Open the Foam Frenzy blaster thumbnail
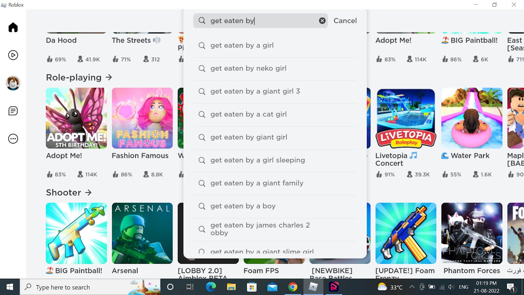Screen dimensions: 524x295 pos(406,233)
